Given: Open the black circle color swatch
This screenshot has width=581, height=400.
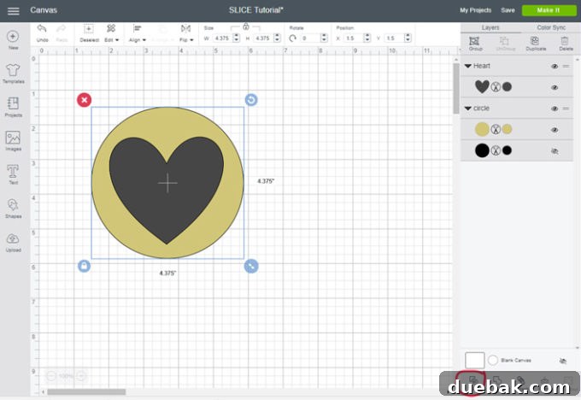Looking at the screenshot, I should [507, 150].
